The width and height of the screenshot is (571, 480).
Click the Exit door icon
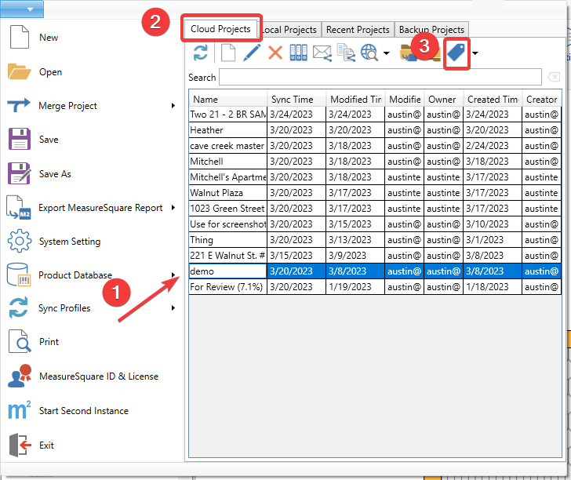pos(20,445)
